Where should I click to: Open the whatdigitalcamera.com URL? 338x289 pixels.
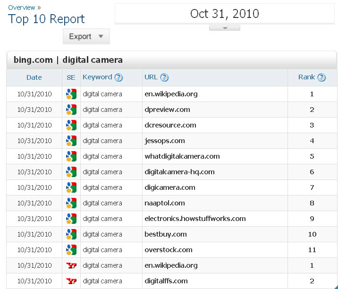[182, 156]
